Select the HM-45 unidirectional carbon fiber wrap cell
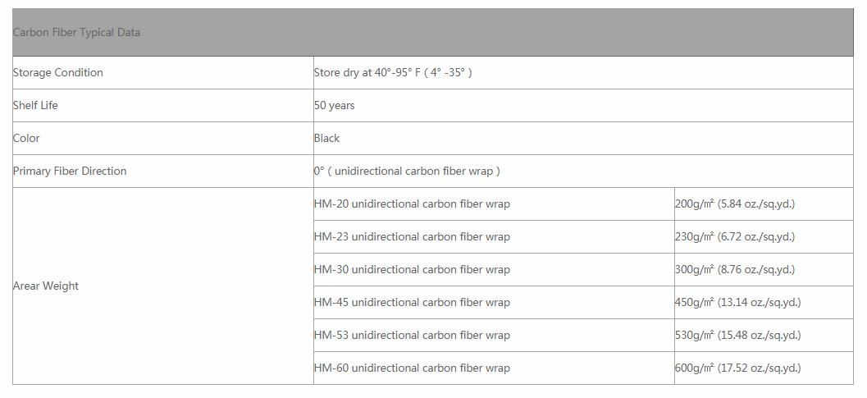This screenshot has width=867, height=398. (412, 303)
